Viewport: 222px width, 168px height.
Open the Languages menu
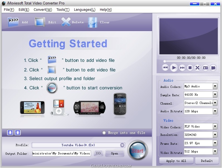click(85, 10)
